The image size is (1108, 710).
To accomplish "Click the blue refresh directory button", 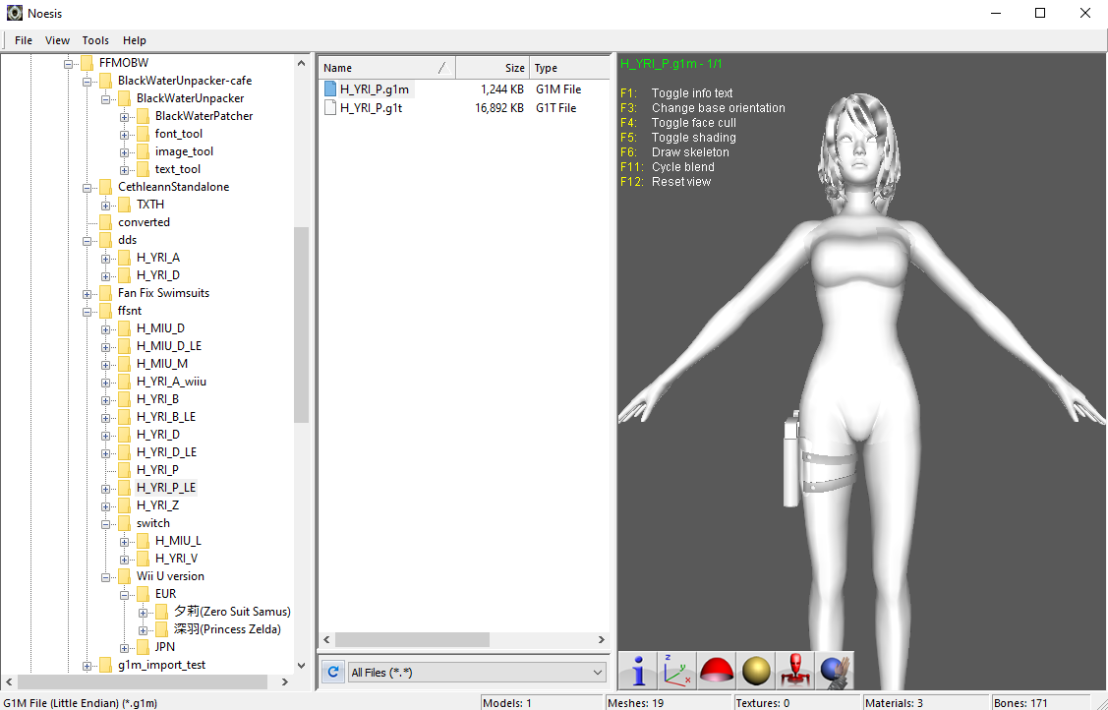I will (333, 672).
